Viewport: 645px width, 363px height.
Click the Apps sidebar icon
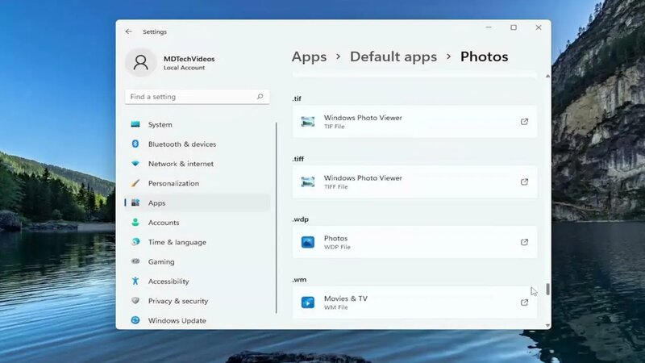[x=135, y=202]
